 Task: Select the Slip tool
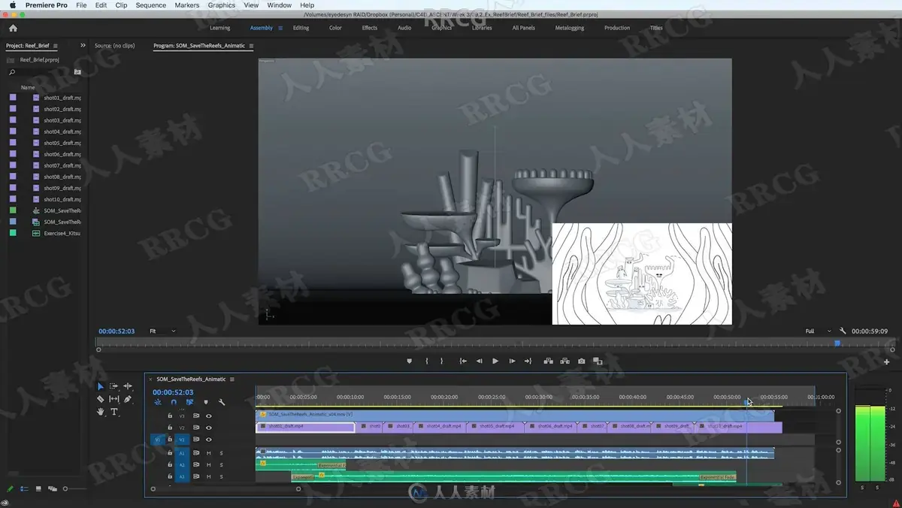[114, 399]
